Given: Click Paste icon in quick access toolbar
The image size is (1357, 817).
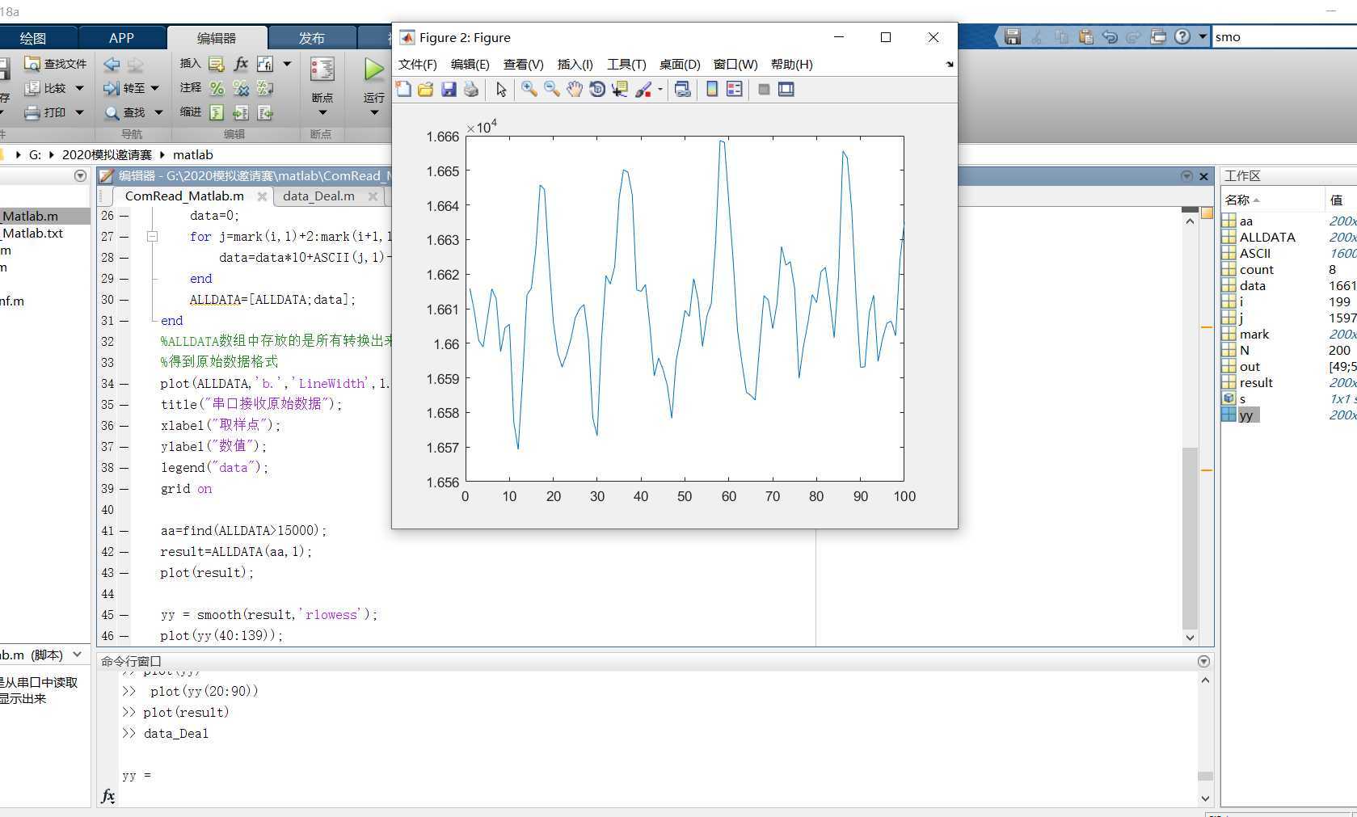Looking at the screenshot, I should point(1085,37).
